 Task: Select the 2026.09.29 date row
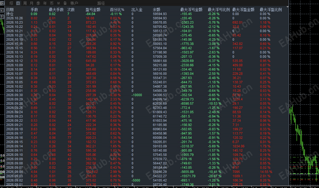click(15, 99)
